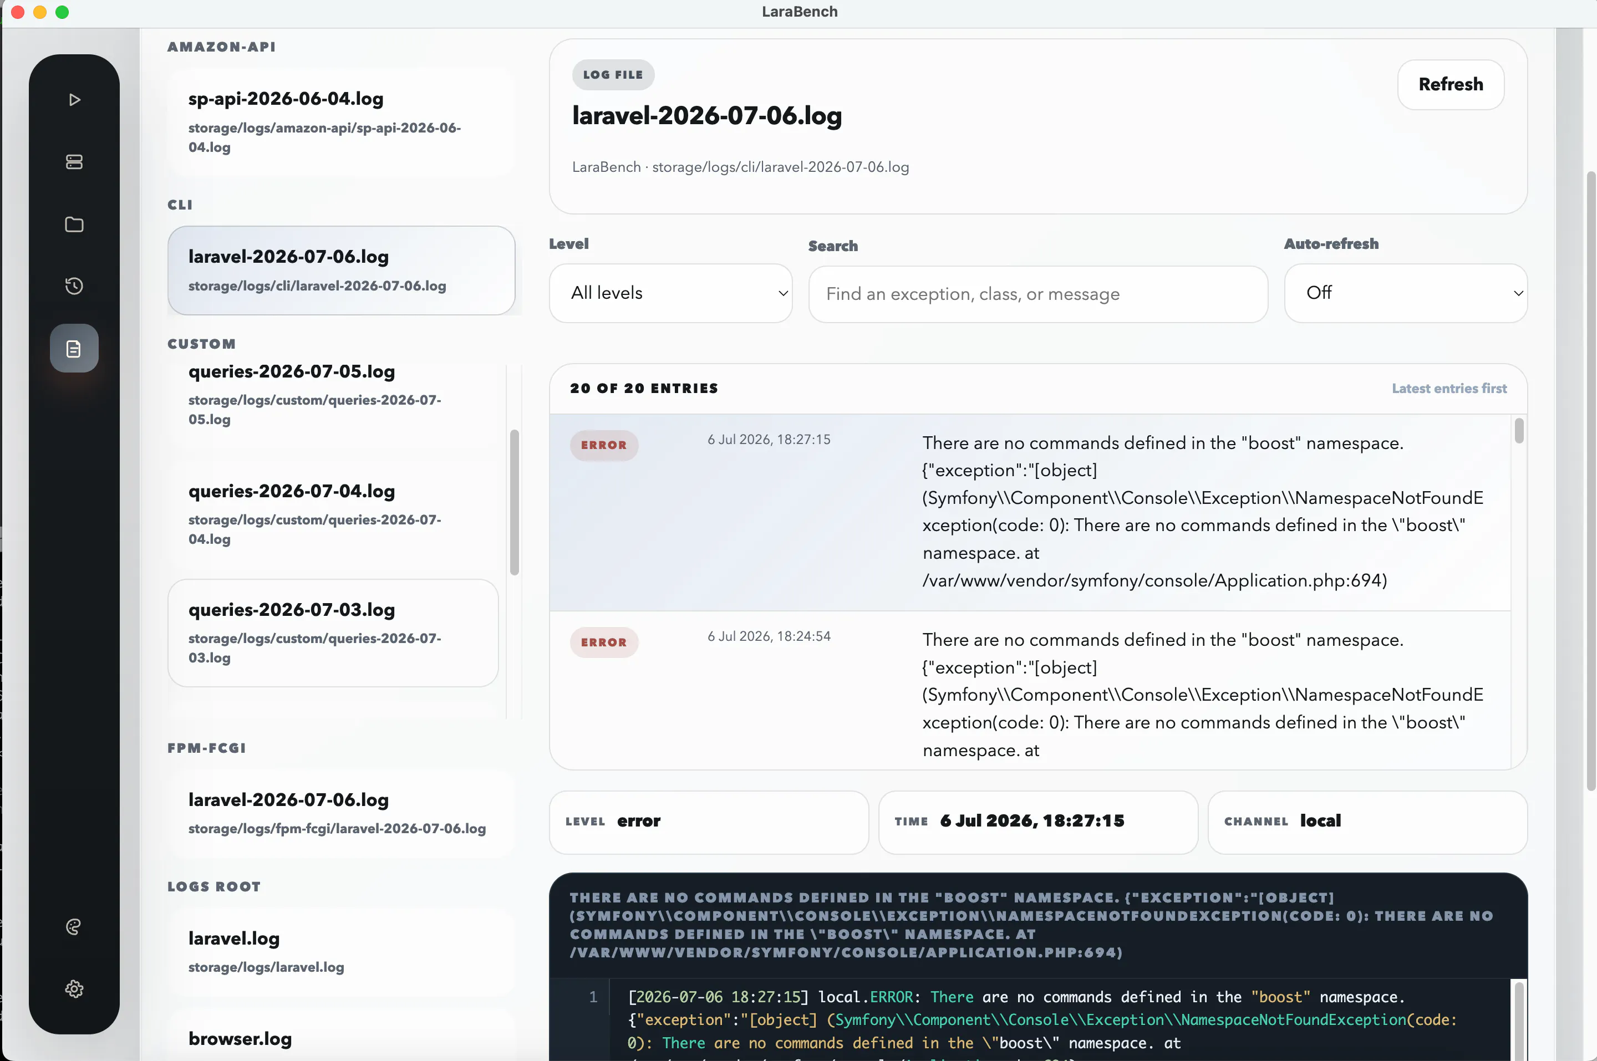Click the entries list scrollbar
The image size is (1597, 1061).
click(x=1519, y=431)
